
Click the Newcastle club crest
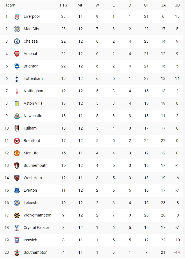[x=17, y=116]
